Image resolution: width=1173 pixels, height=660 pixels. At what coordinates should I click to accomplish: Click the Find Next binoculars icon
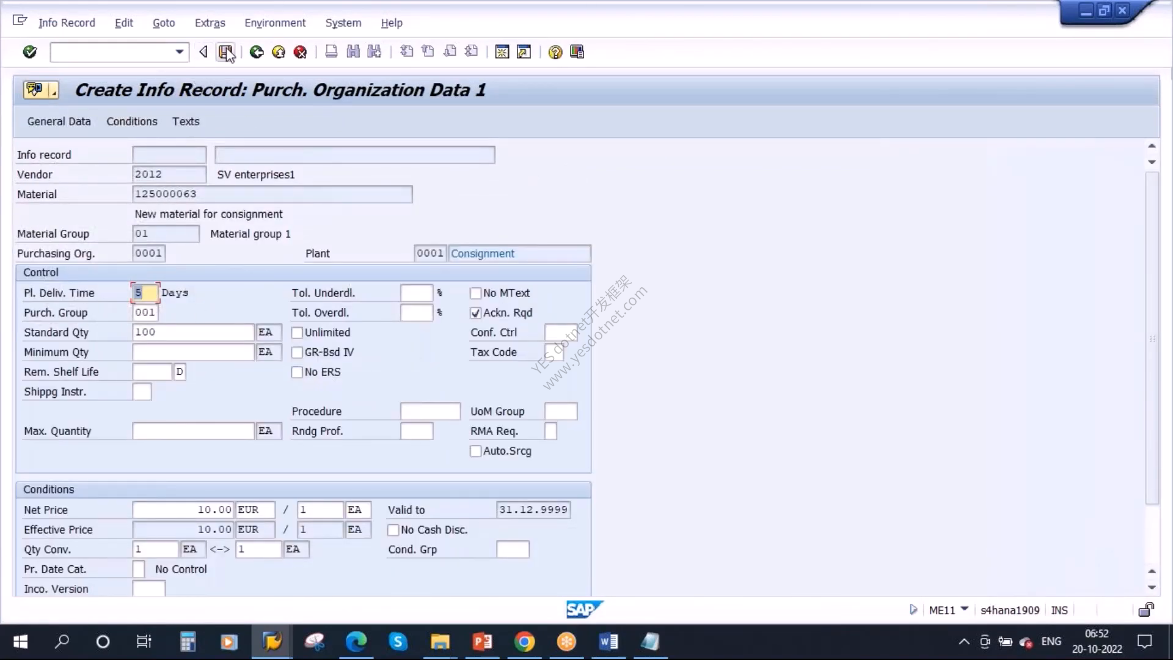point(375,52)
